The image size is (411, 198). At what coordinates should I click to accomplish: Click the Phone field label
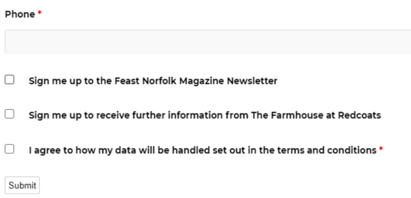coord(20,14)
